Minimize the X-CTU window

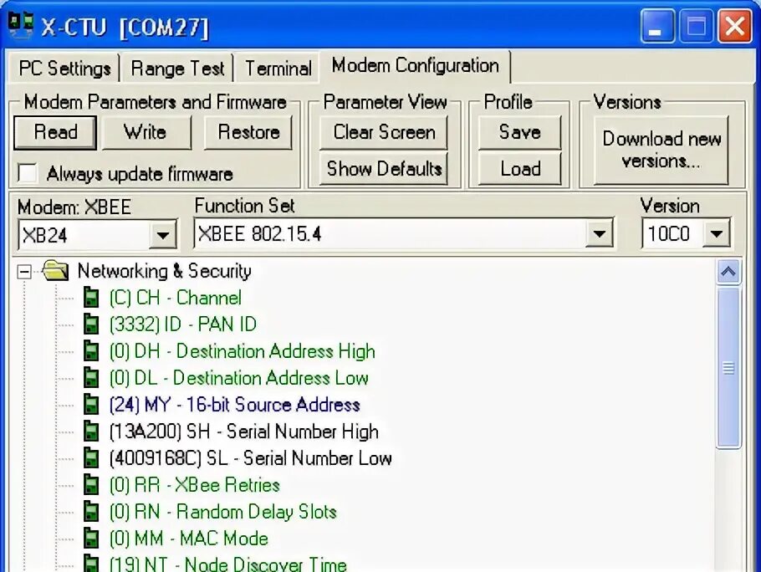(657, 26)
